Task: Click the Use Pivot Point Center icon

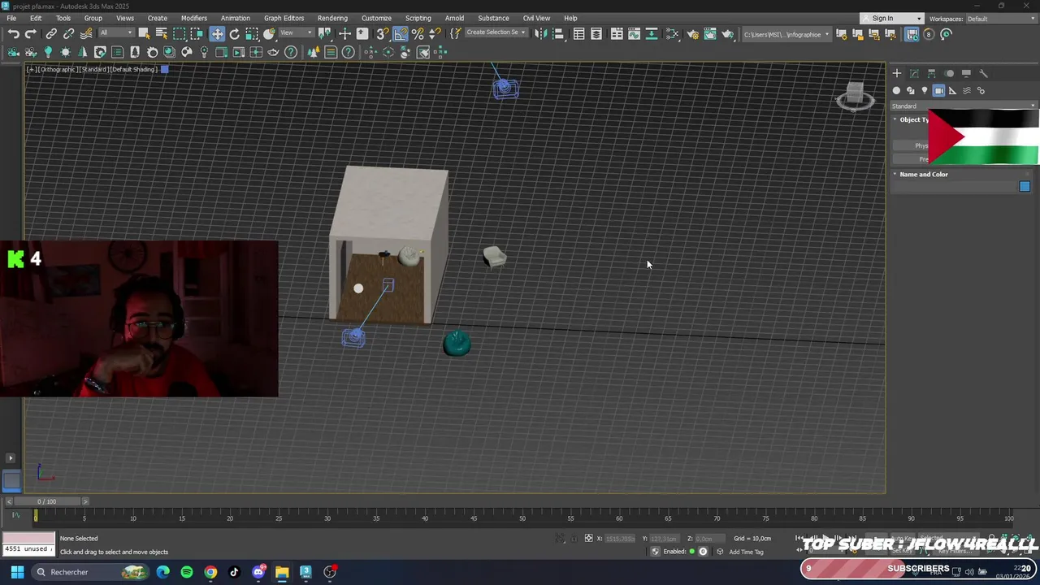Action: point(326,34)
